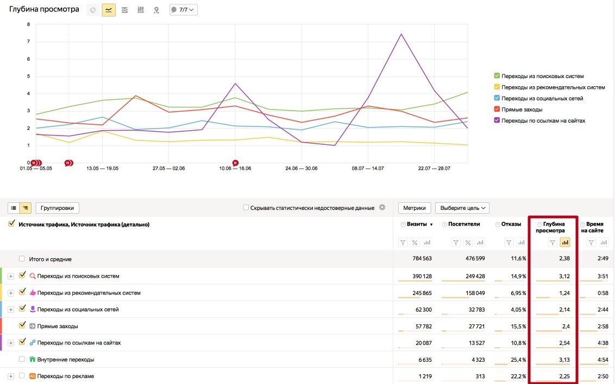Open the Метрики button

pos(415,208)
